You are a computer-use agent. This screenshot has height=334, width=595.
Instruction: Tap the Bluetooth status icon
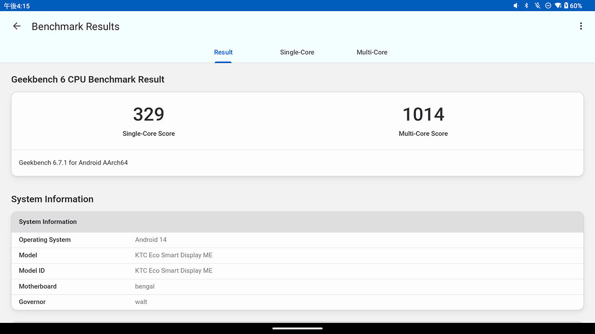(527, 6)
